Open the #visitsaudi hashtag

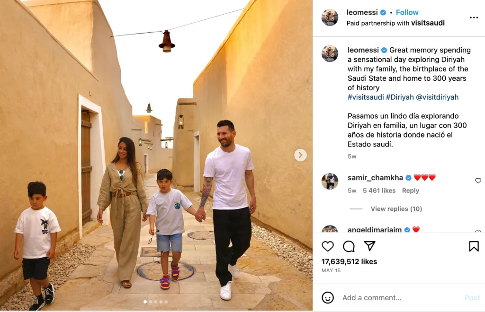(x=366, y=97)
